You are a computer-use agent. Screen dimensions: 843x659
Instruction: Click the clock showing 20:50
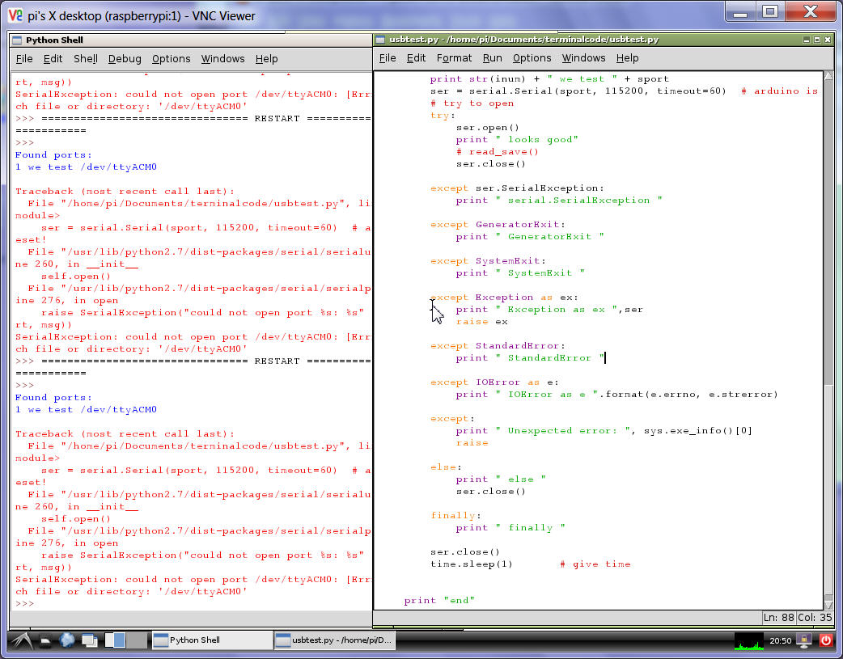(780, 640)
